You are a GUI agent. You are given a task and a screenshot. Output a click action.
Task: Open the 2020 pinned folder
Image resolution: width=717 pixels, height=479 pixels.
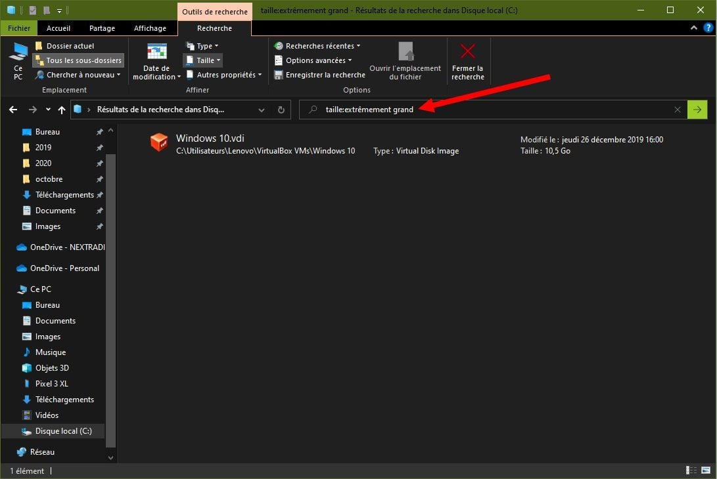[43, 163]
